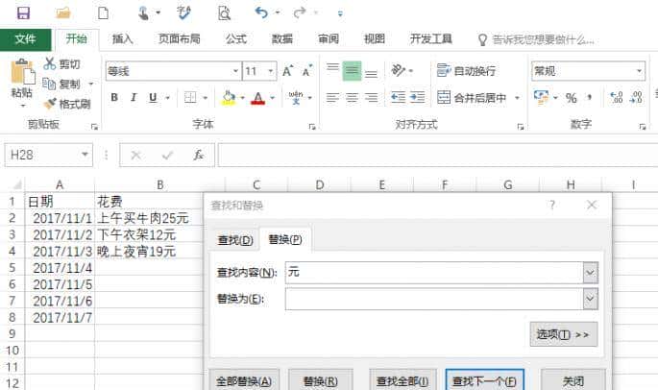Redo the last undone action
Image resolution: width=658 pixels, height=390 pixels.
[300, 13]
